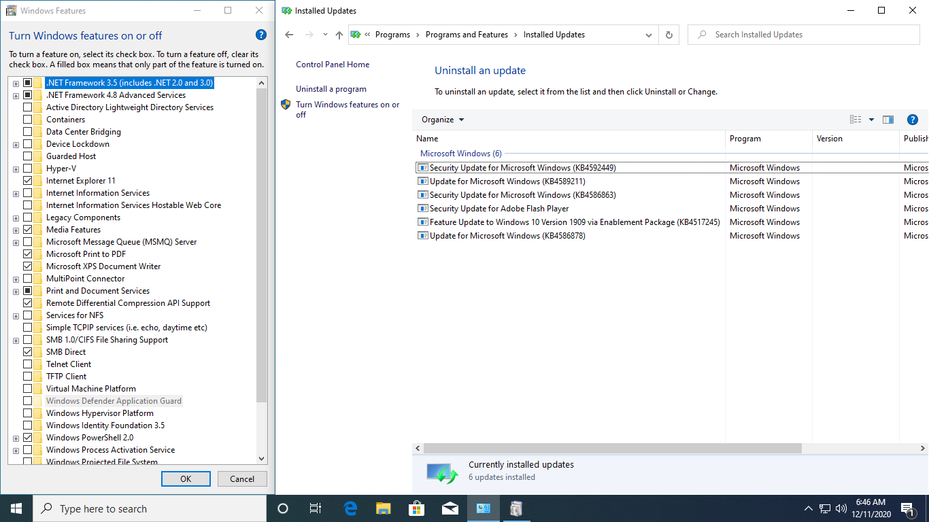Toggle the SMB Direct checkbox
929x522 pixels.
(x=27, y=352)
